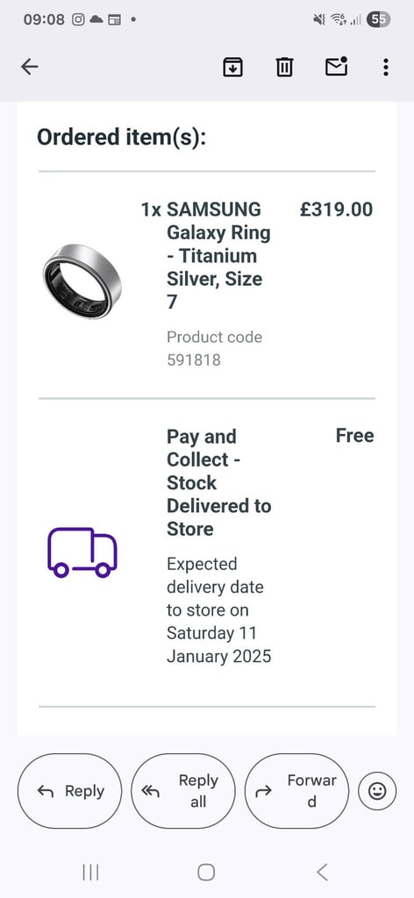Image resolution: width=414 pixels, height=898 pixels.
Task: Tap the Android recent apps navigation button
Action: pos(90,873)
